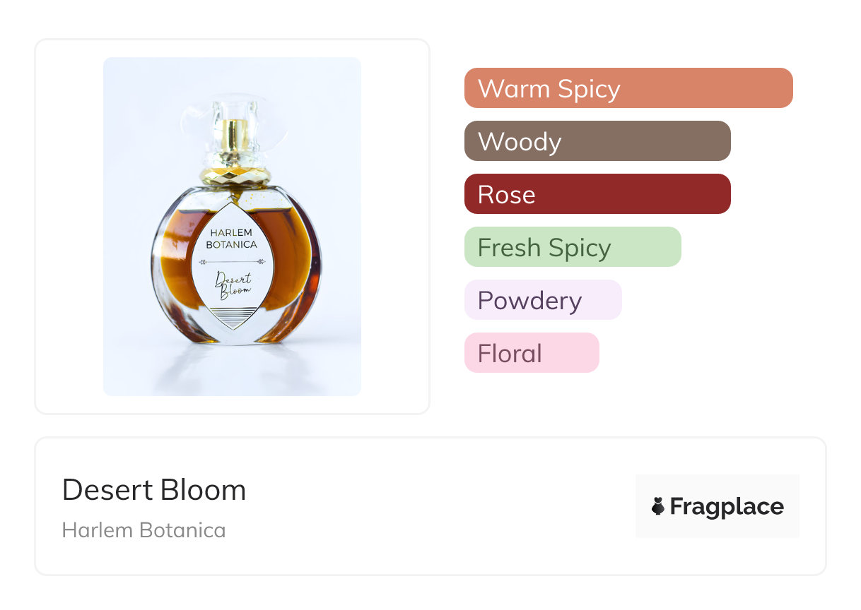Select the Woody accord bar

[x=597, y=141]
